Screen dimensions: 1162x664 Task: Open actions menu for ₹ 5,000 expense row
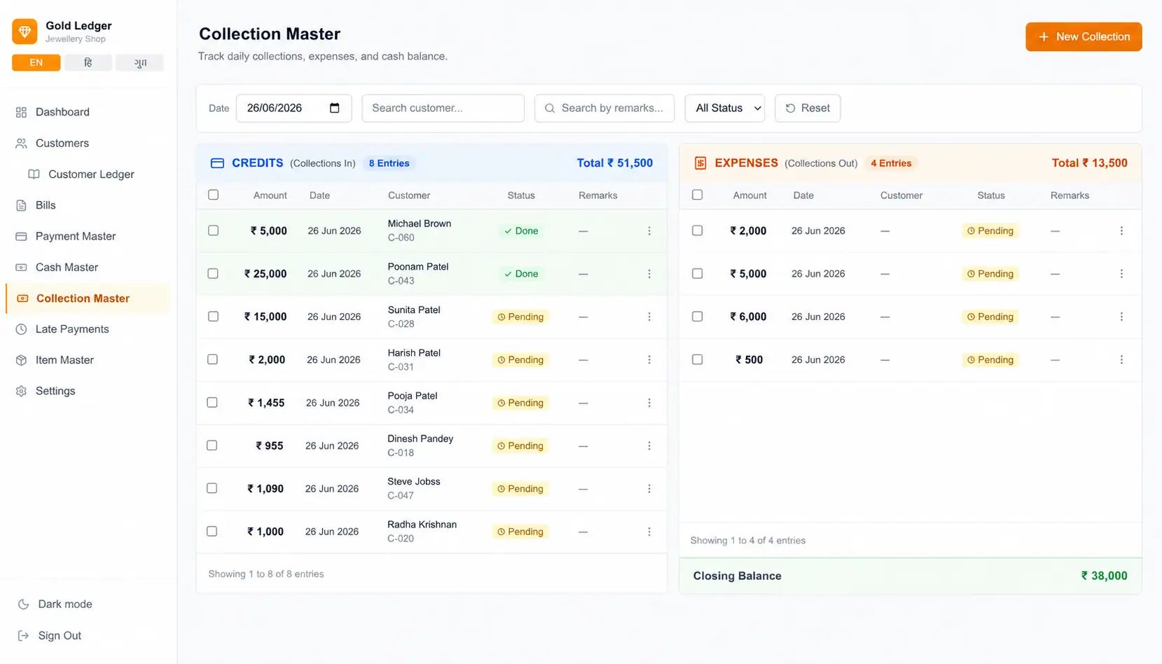(x=1121, y=274)
